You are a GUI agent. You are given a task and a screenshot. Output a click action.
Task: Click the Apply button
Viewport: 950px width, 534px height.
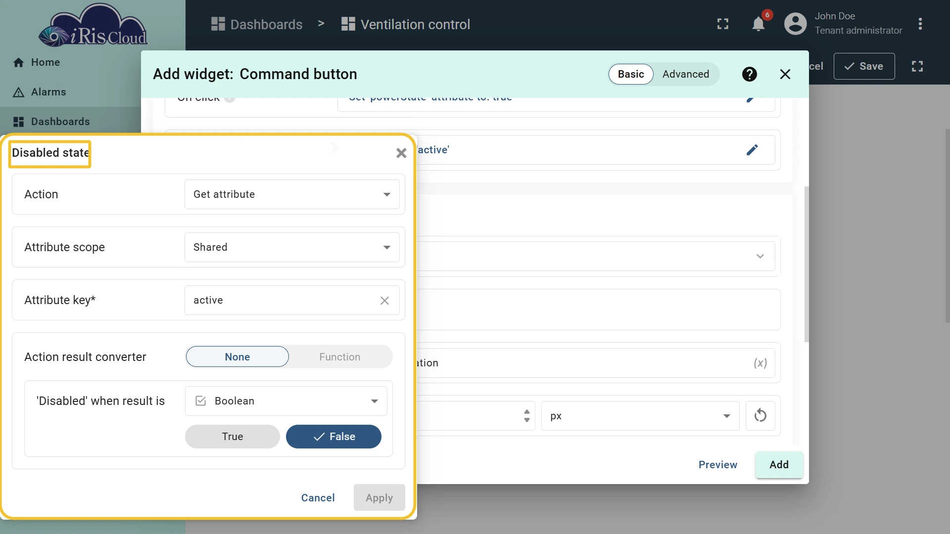(x=379, y=497)
